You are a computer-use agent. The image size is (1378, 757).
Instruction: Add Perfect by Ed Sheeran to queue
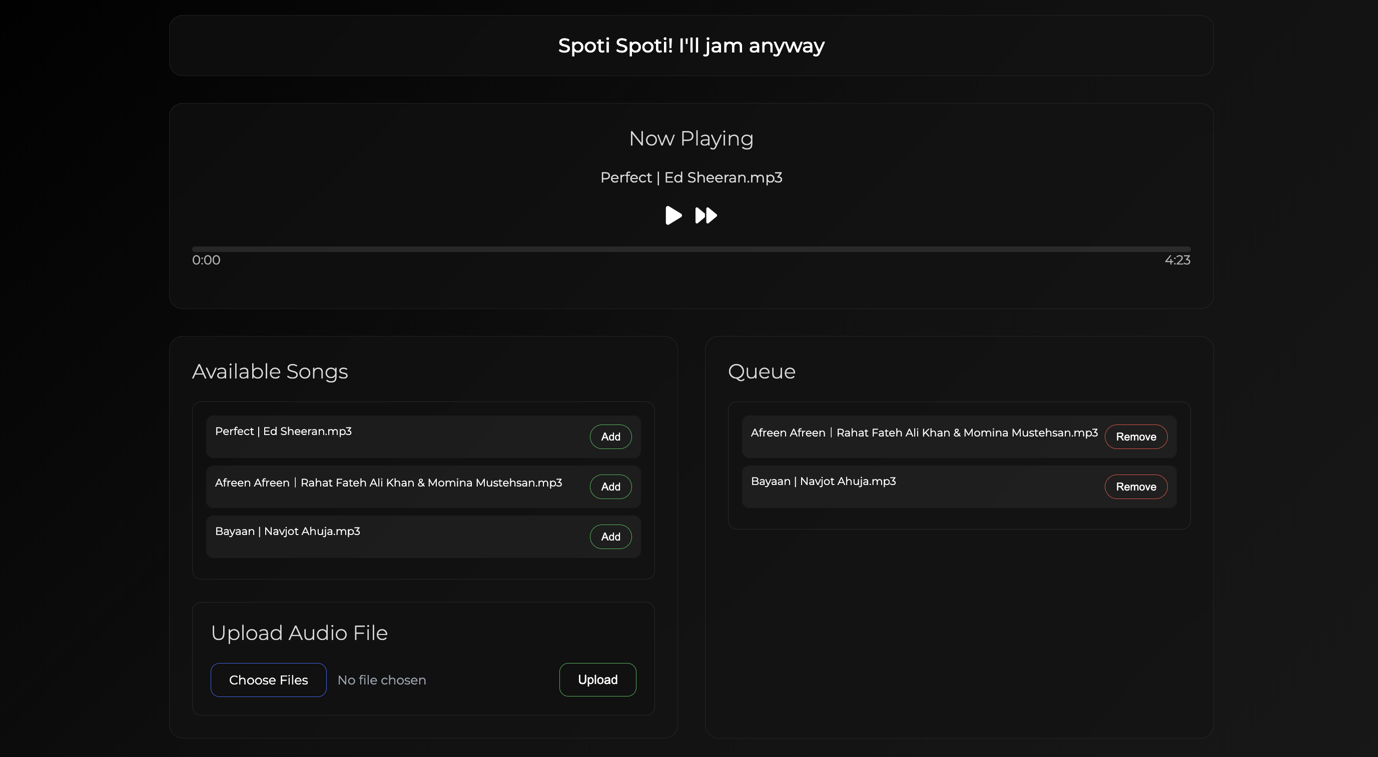610,437
